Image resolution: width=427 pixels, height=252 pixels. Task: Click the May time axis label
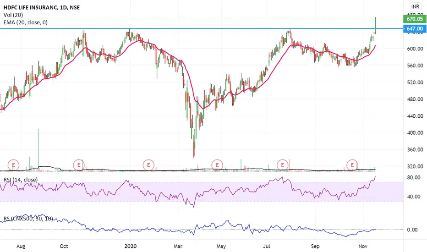pos(221,247)
